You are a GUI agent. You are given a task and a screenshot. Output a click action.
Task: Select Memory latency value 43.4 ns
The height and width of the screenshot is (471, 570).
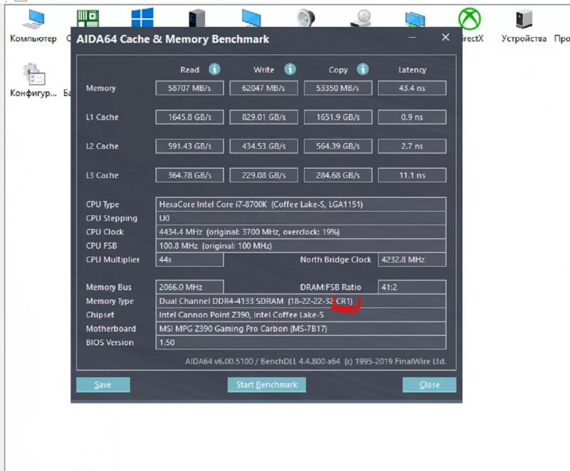click(412, 88)
